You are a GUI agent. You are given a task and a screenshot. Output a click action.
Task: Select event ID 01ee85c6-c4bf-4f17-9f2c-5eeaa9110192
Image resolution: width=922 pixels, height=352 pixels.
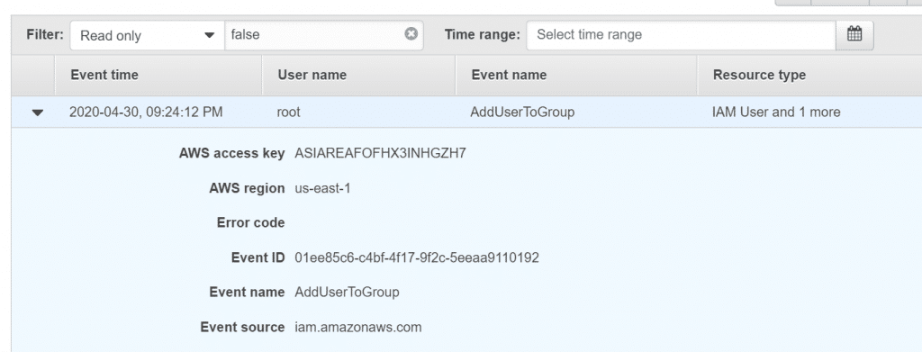pos(417,258)
